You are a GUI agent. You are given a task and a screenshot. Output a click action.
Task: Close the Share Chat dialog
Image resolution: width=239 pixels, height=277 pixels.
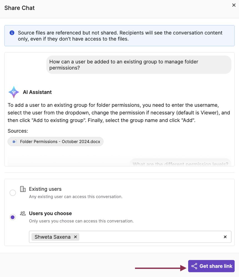(234, 5)
